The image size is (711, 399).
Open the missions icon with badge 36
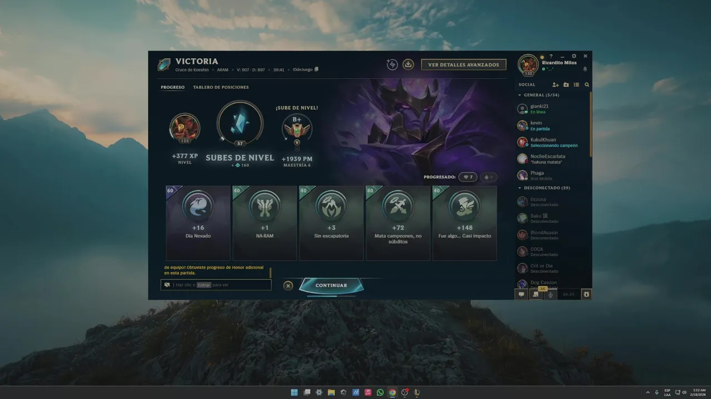pos(535,294)
